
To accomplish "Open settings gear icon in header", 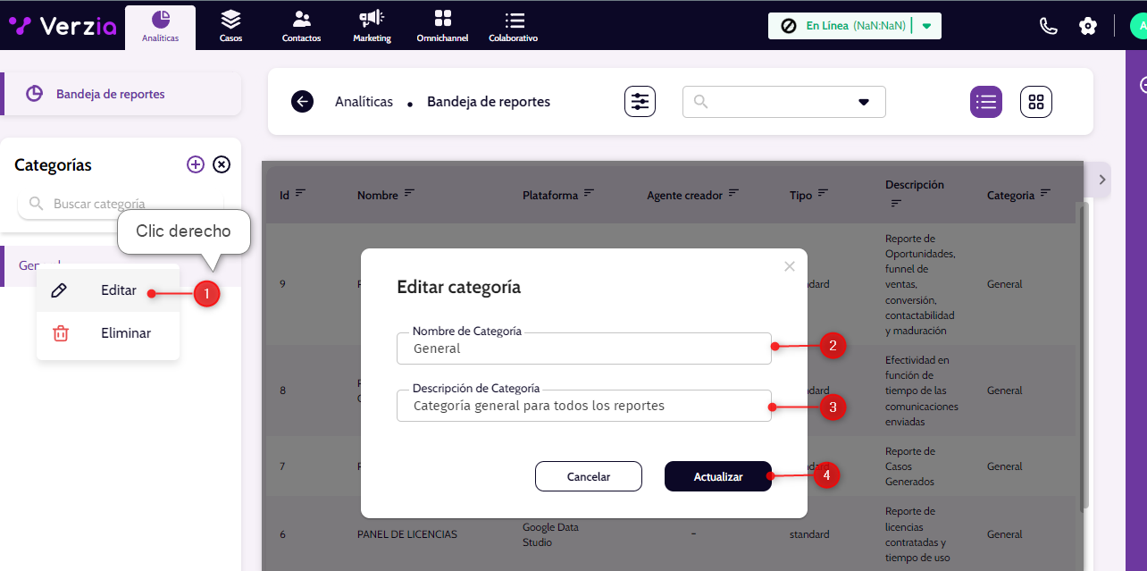I will (1088, 26).
